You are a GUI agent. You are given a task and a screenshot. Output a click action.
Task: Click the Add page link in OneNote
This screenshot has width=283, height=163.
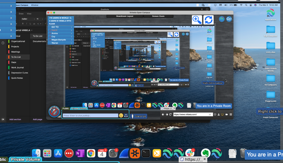click(37, 119)
